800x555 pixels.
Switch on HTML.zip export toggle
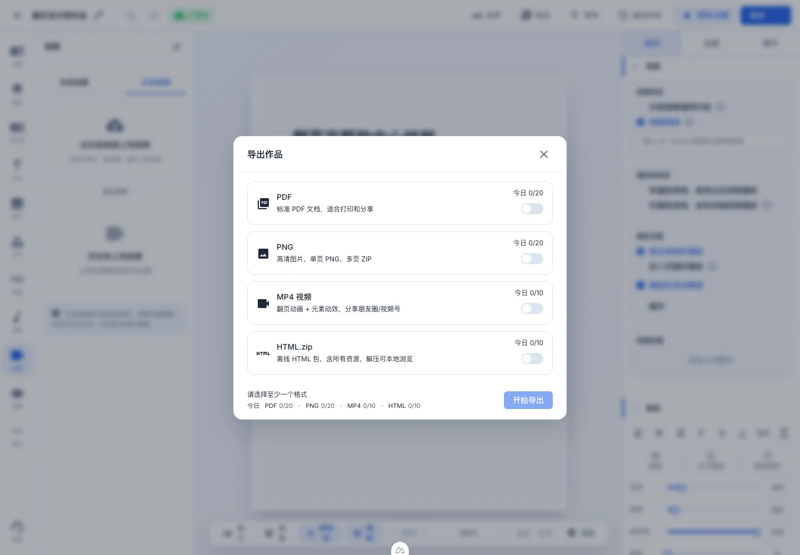coord(532,359)
